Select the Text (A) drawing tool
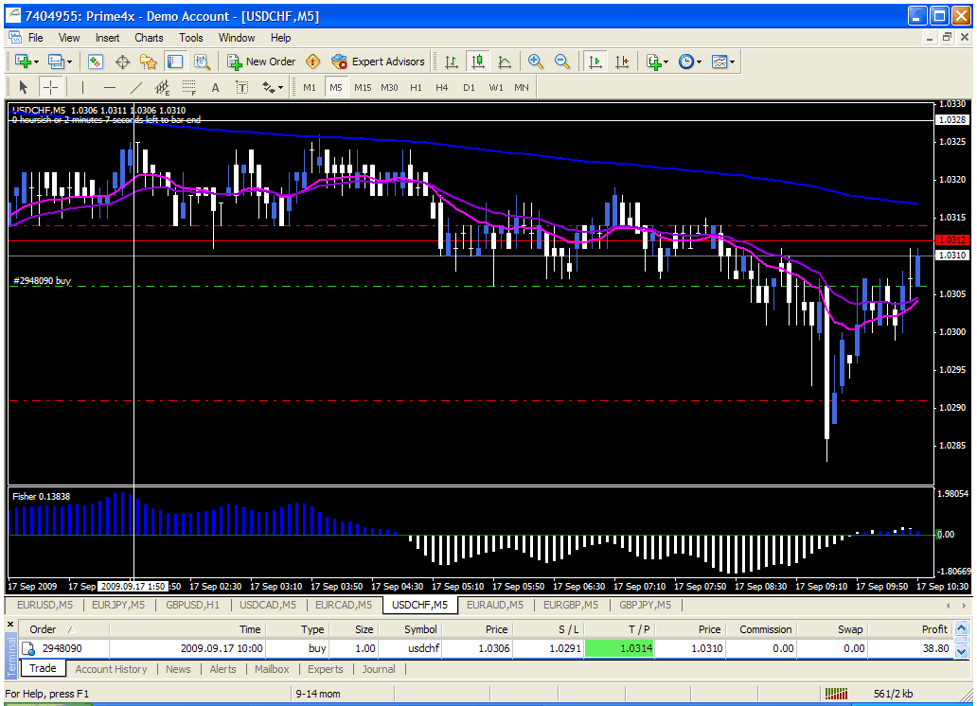The image size is (977, 706). tap(216, 88)
